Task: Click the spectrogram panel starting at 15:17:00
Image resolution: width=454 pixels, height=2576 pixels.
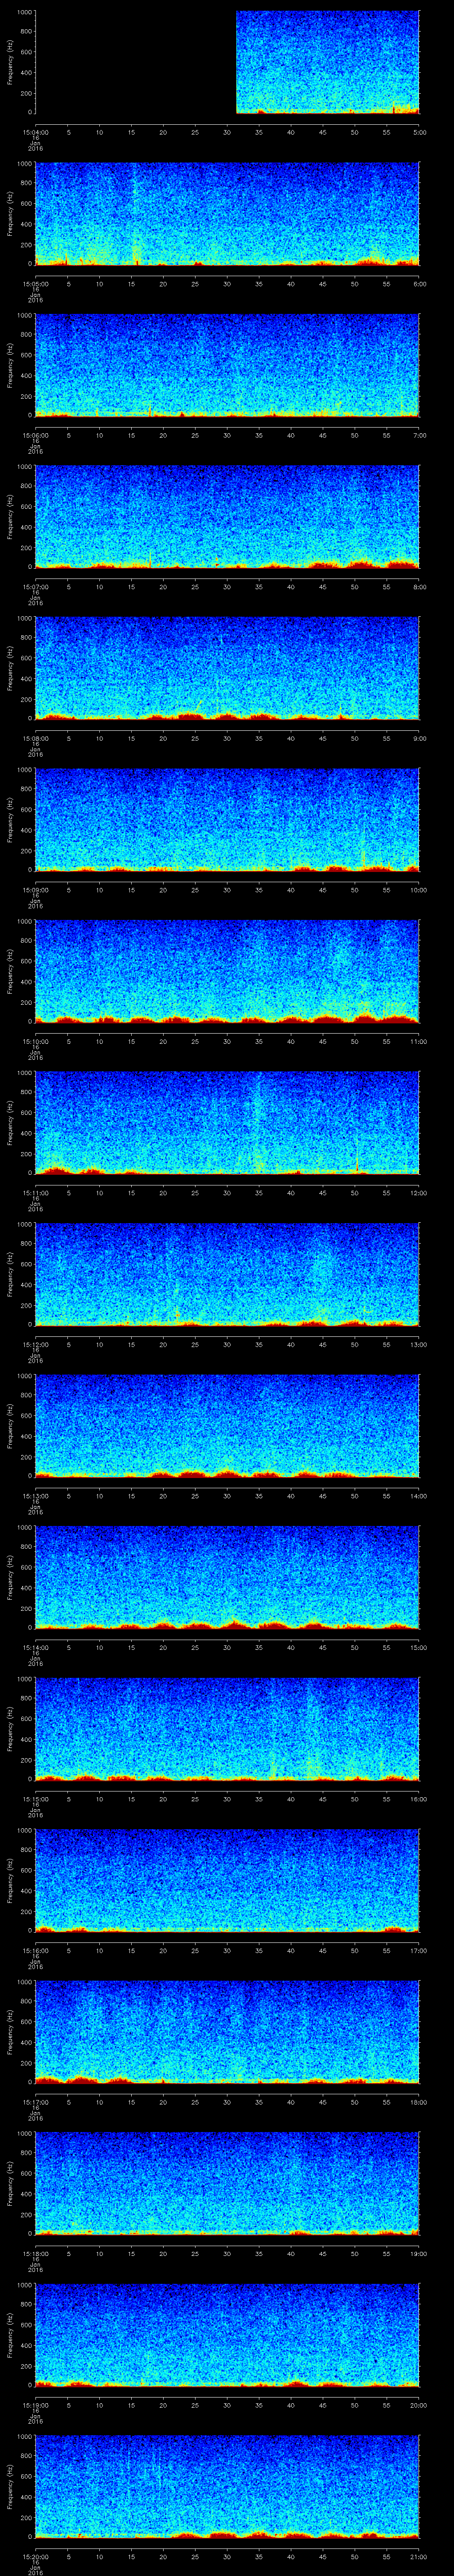Action: (x=227, y=2032)
